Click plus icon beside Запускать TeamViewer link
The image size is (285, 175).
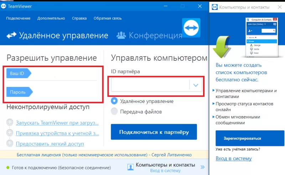point(10,122)
